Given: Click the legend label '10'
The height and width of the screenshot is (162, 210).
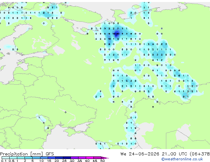Looking at the screenshot, I should [x=41, y=161].
